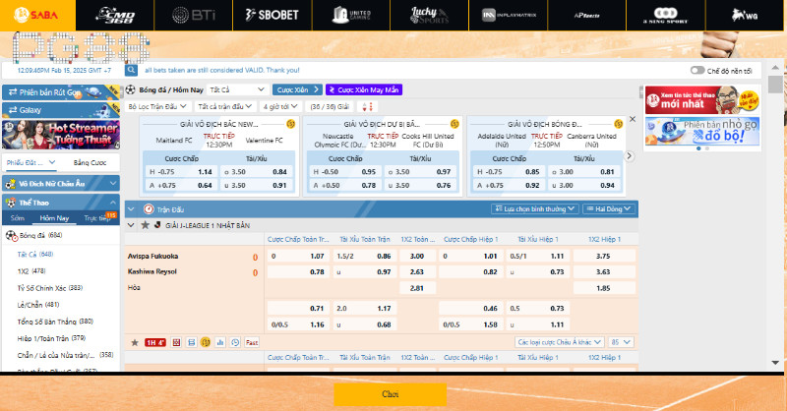The width and height of the screenshot is (787, 411).
Task: Switch to the Trực tiếp tab
Action: (x=95, y=218)
